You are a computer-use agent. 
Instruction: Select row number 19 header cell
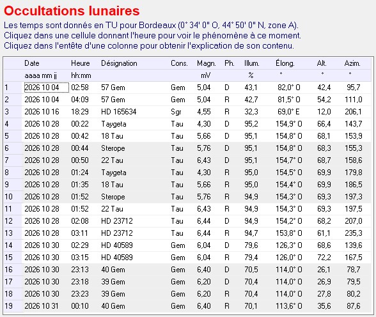[x=13, y=306]
